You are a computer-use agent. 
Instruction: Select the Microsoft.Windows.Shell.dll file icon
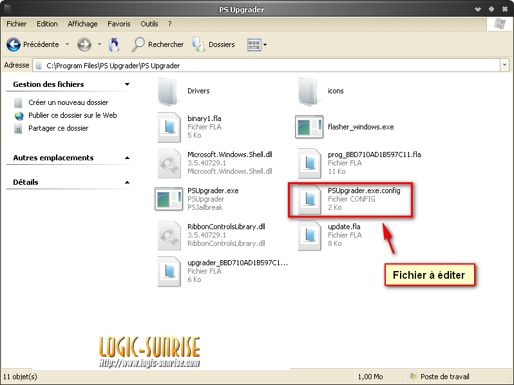(x=169, y=164)
